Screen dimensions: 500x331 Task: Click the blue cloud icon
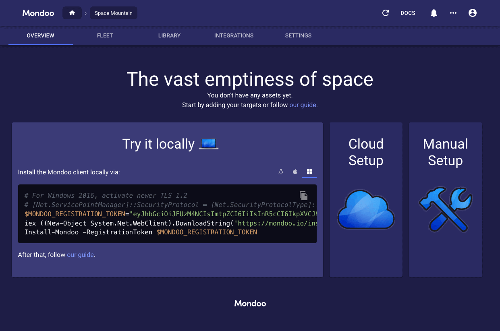tap(366, 209)
